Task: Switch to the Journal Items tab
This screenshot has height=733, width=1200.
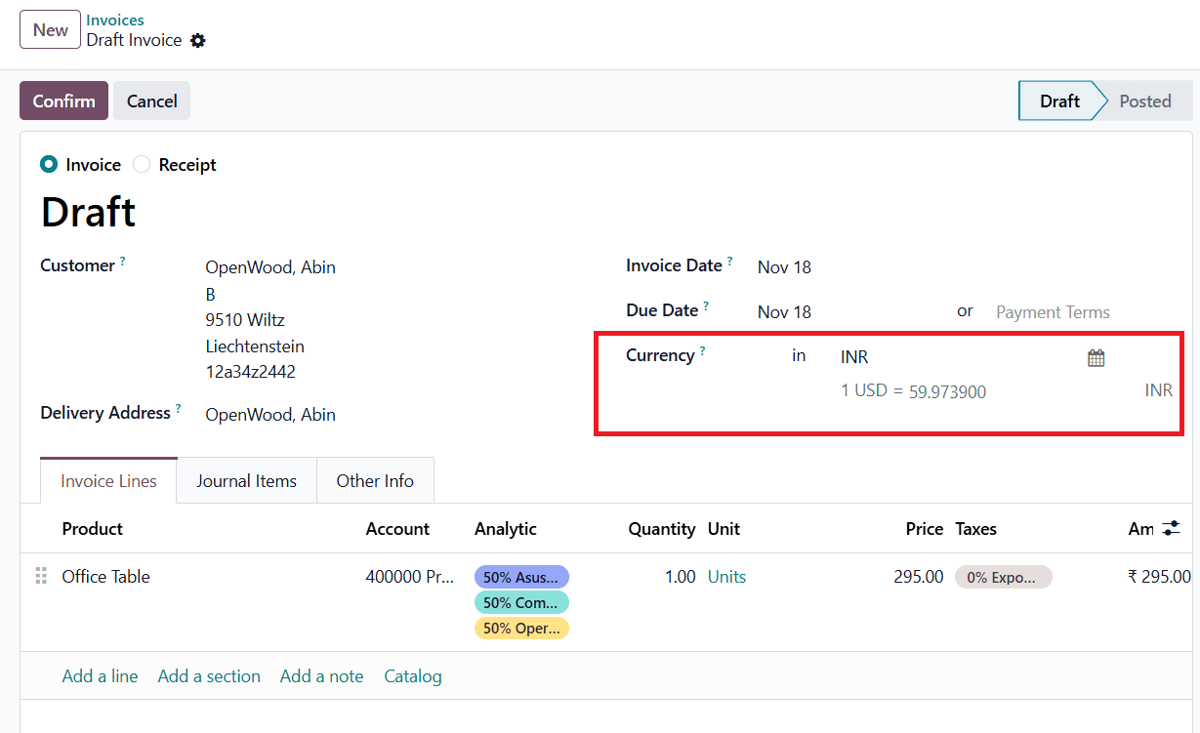Action: 246,480
